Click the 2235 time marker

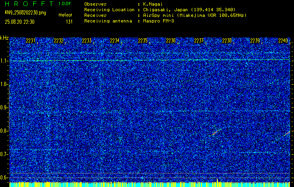pyautogui.click(x=143, y=41)
